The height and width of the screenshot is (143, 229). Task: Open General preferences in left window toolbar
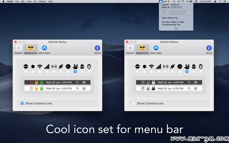click(x=18, y=50)
